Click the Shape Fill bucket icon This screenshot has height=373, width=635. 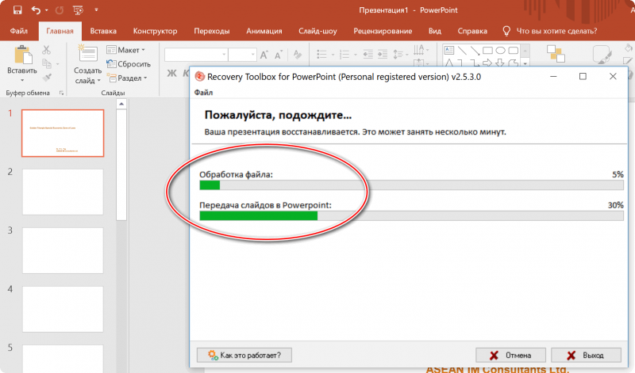point(628,48)
